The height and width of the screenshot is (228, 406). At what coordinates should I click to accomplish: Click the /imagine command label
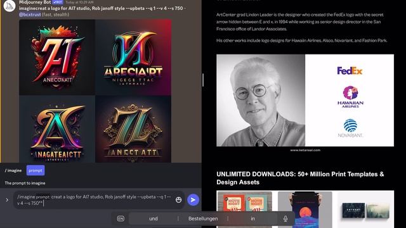(x=13, y=170)
